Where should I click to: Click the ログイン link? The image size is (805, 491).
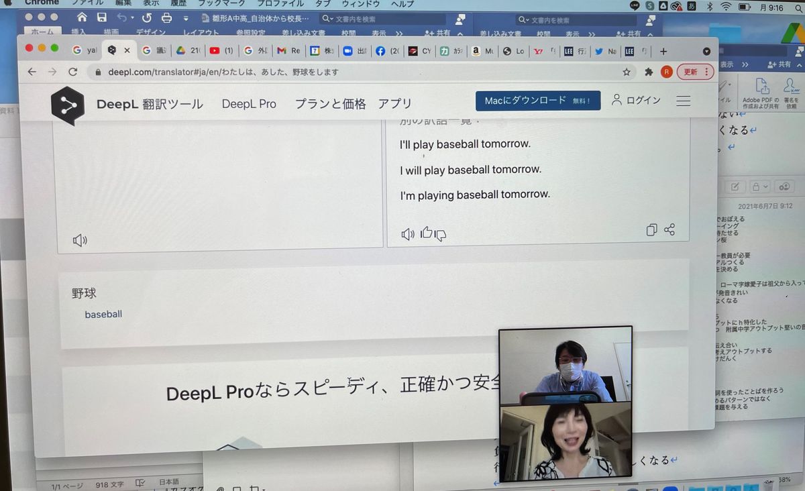point(636,101)
